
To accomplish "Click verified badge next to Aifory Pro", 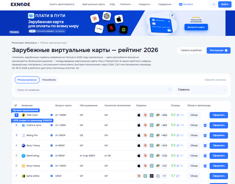I will coord(51,135).
